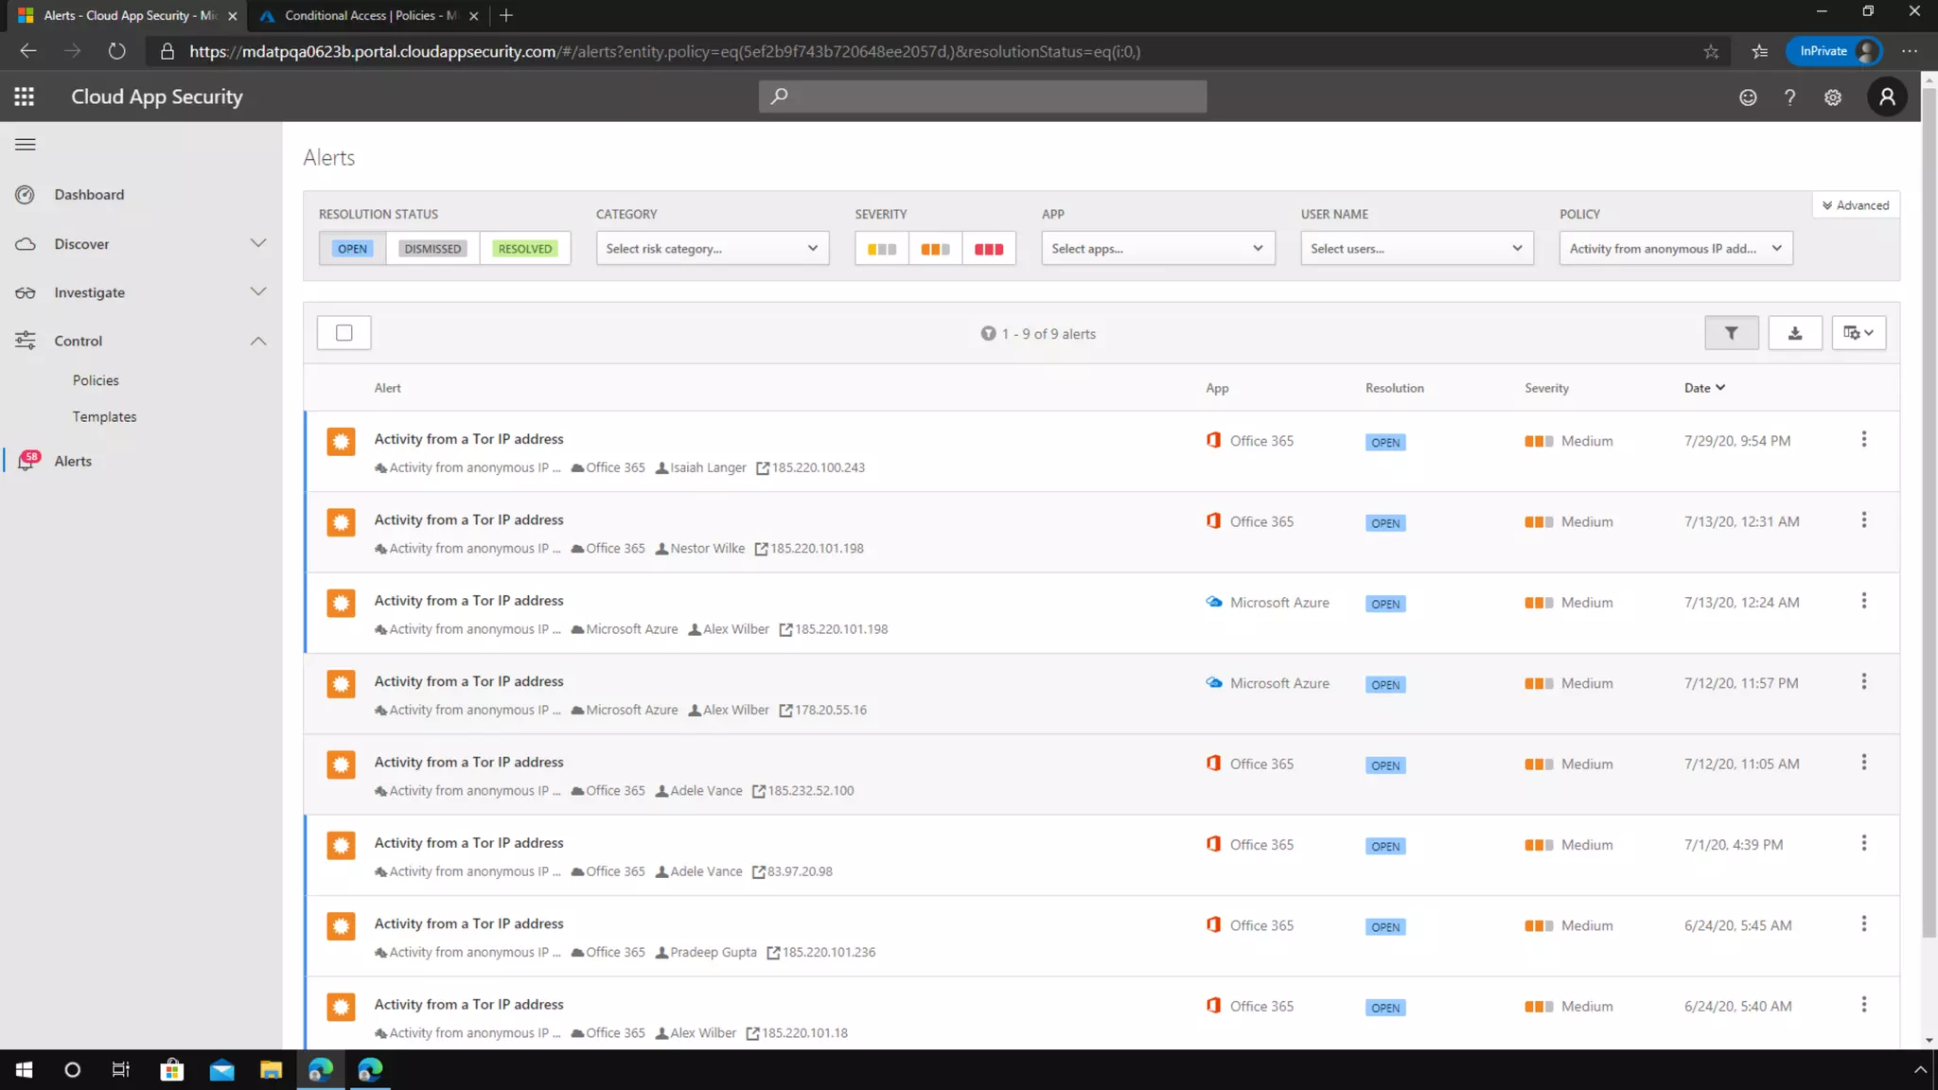Open the settings gear icon

(x=1833, y=97)
